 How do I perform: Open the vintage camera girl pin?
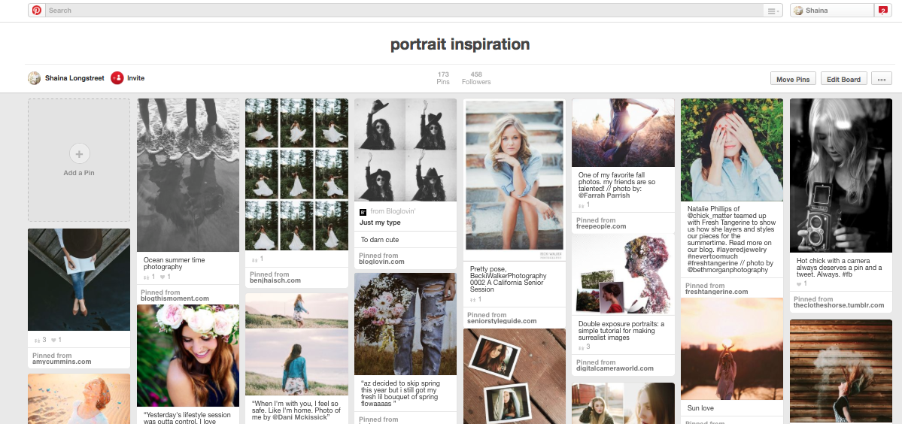pyautogui.click(x=840, y=176)
